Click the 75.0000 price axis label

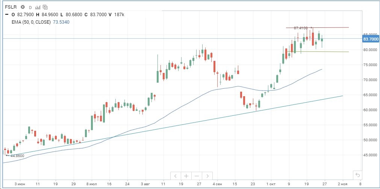(370, 65)
